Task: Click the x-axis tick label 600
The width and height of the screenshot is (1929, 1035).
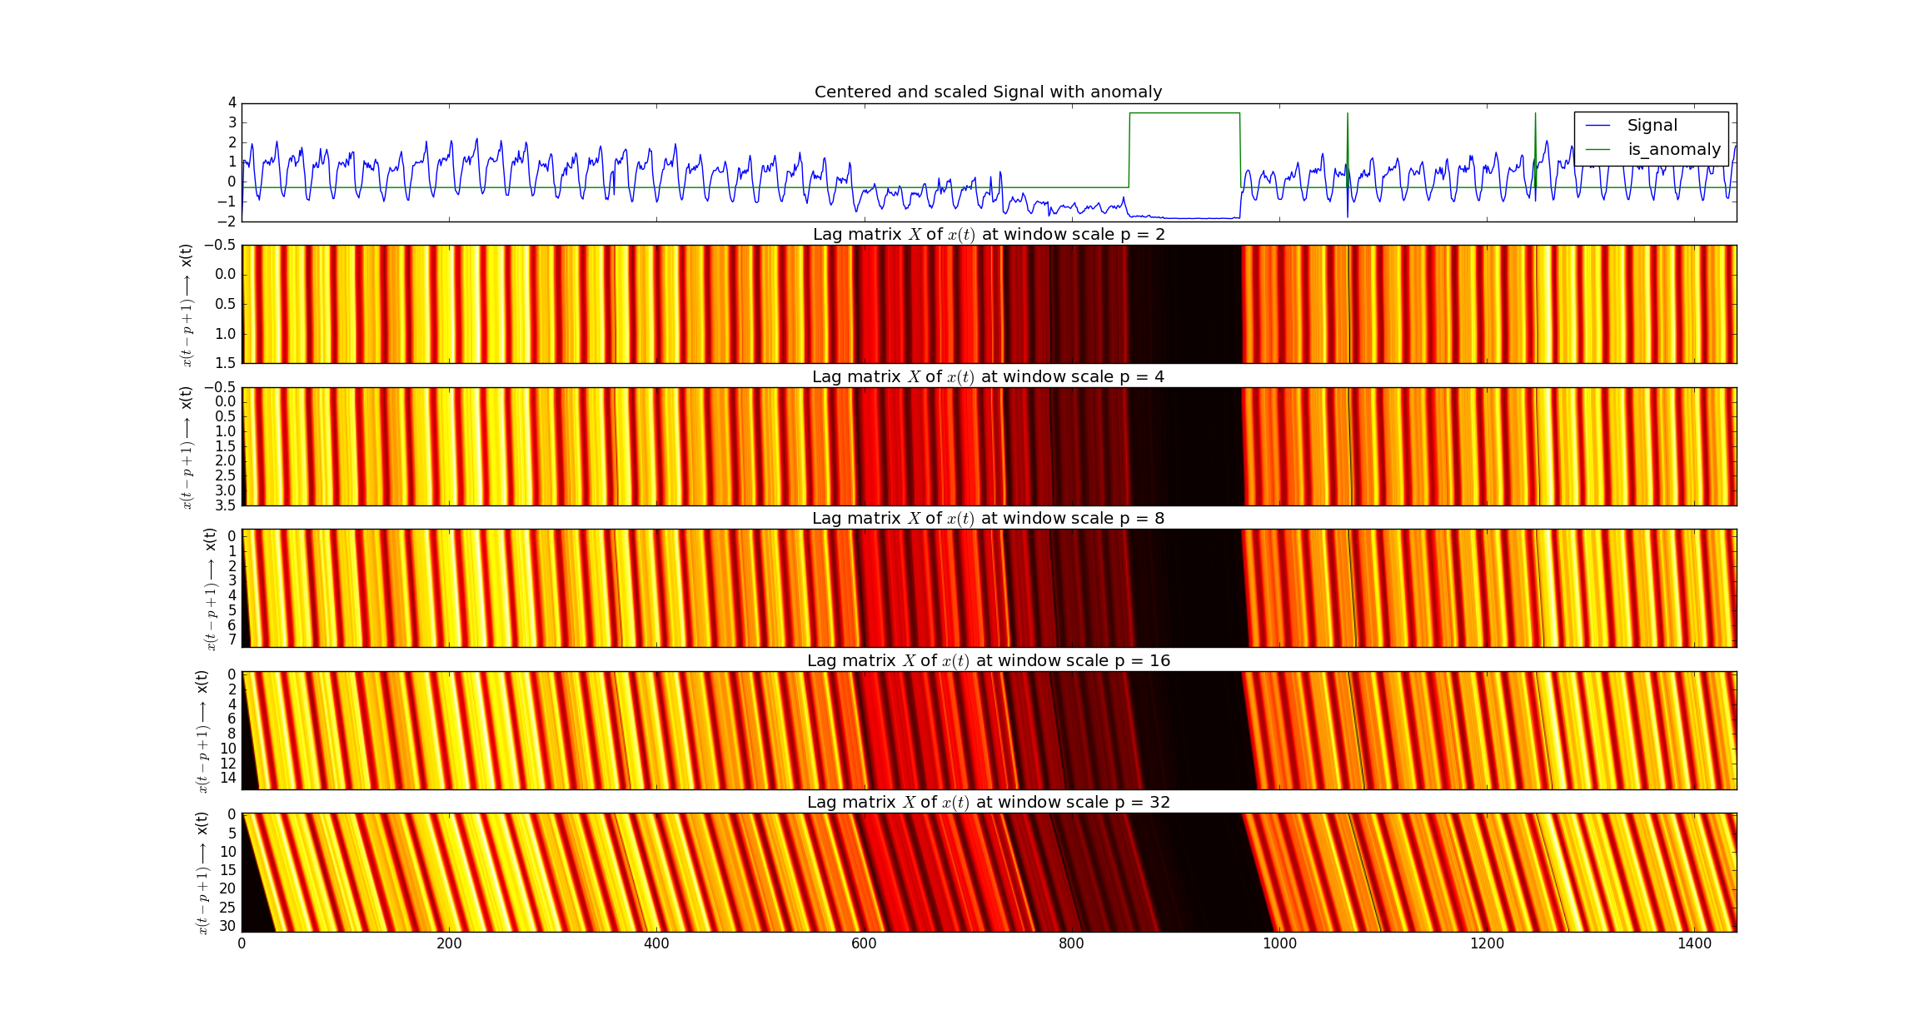Action: [864, 943]
